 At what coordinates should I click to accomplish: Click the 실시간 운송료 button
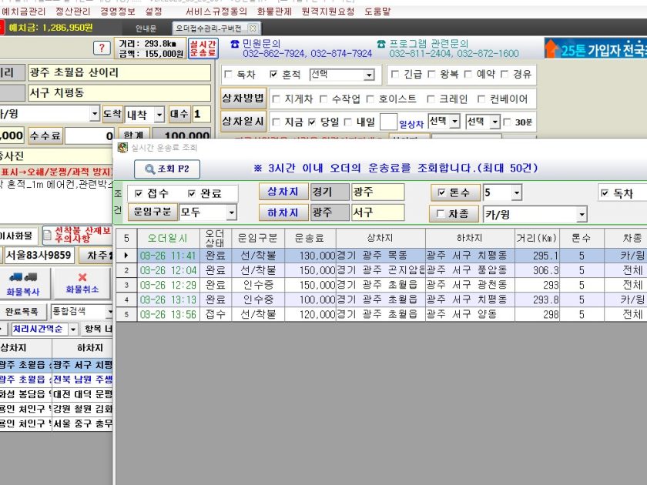(203, 48)
